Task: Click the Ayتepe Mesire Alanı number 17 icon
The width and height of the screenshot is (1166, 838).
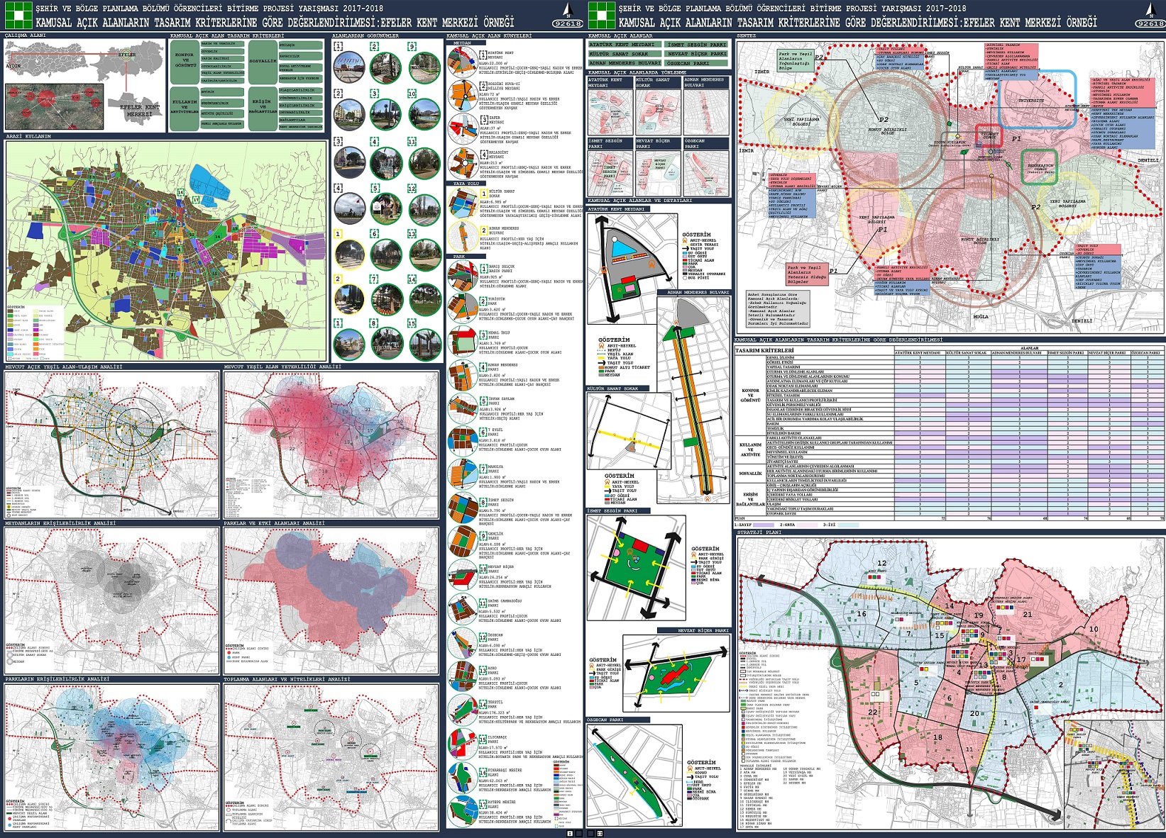Action: (462, 812)
